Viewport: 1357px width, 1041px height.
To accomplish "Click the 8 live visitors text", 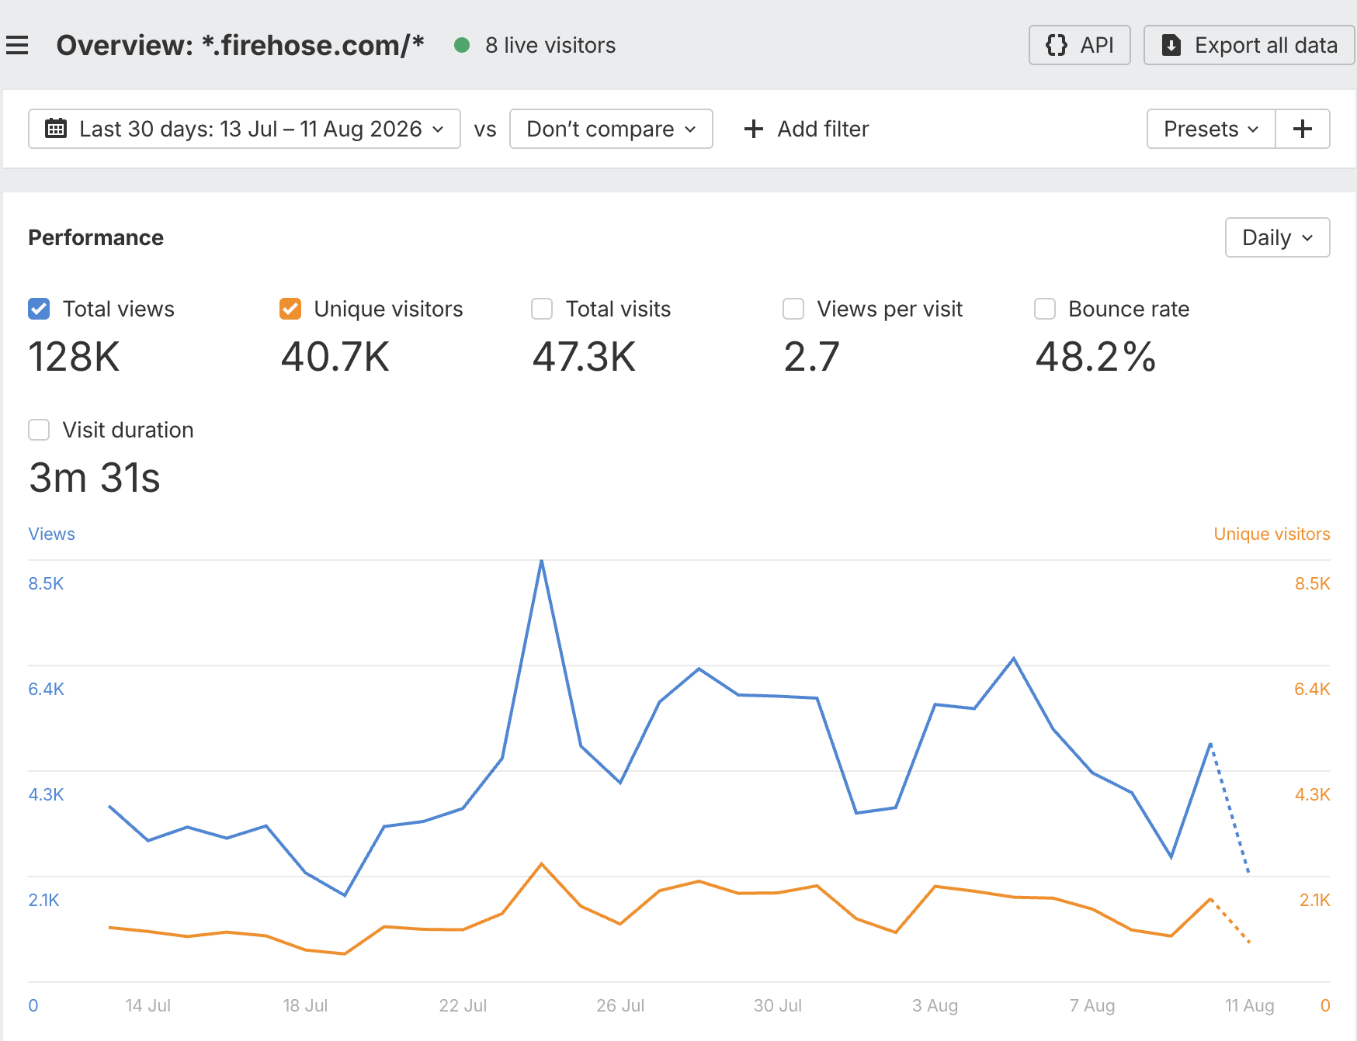I will (550, 45).
